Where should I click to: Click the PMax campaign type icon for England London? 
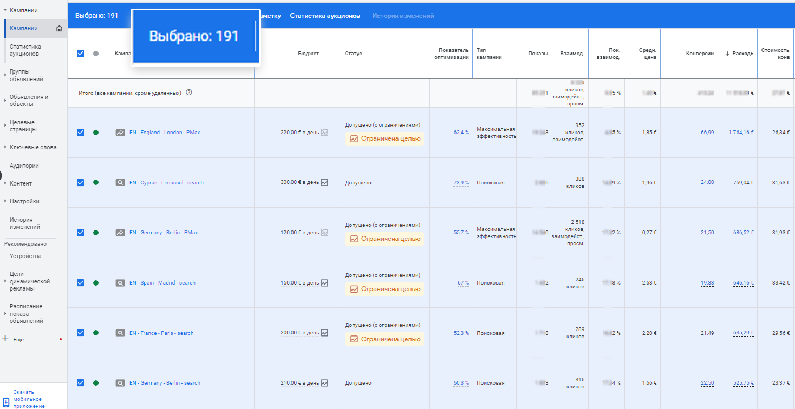(x=120, y=133)
